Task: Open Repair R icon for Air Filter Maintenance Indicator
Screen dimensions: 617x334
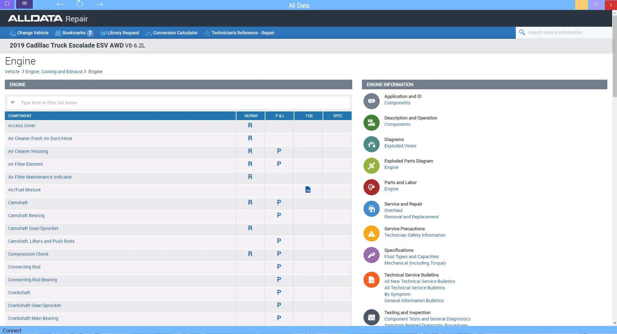Action: click(x=250, y=177)
